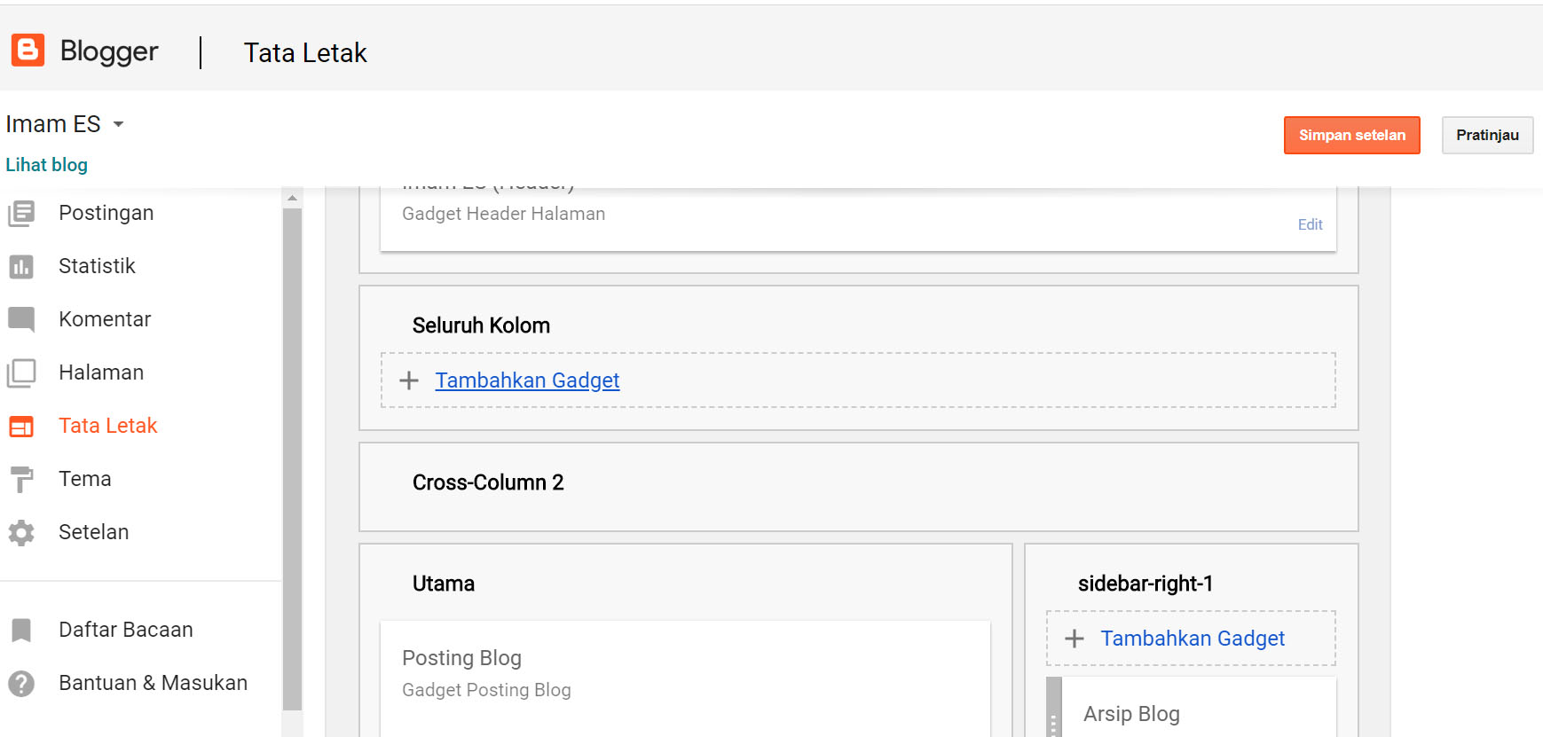1543x737 pixels.
Task: Select the Tata Letak menu item
Action: tap(107, 426)
